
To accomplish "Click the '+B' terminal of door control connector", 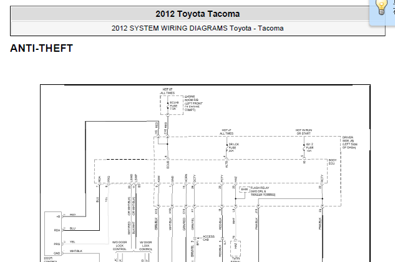I will tap(58, 216).
